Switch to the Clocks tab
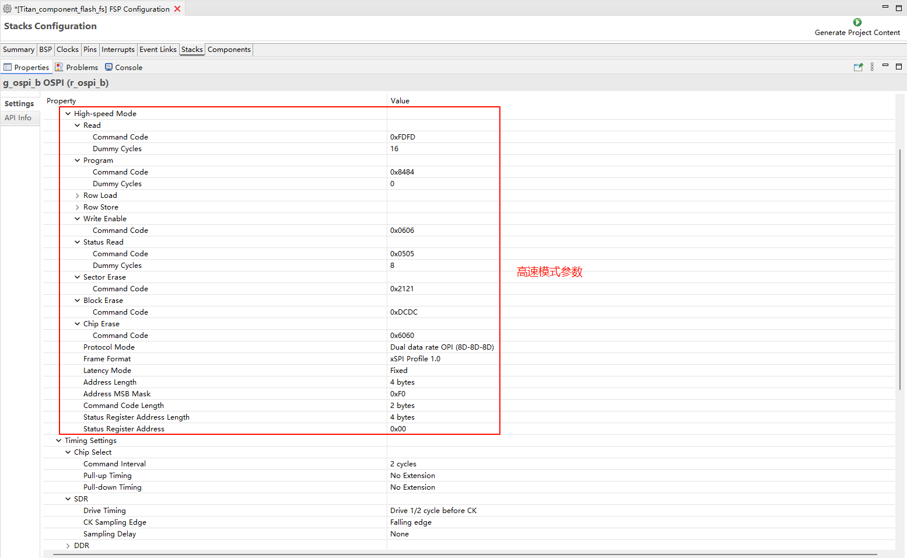907x558 pixels. 68,50
